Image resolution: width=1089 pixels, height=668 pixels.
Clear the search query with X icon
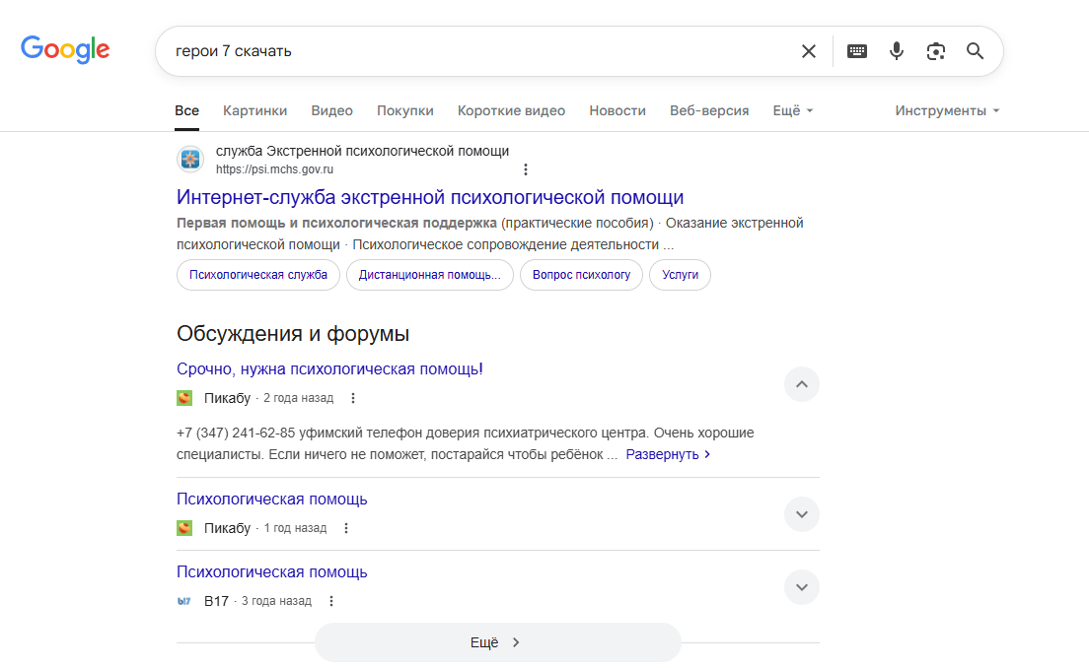tap(809, 51)
